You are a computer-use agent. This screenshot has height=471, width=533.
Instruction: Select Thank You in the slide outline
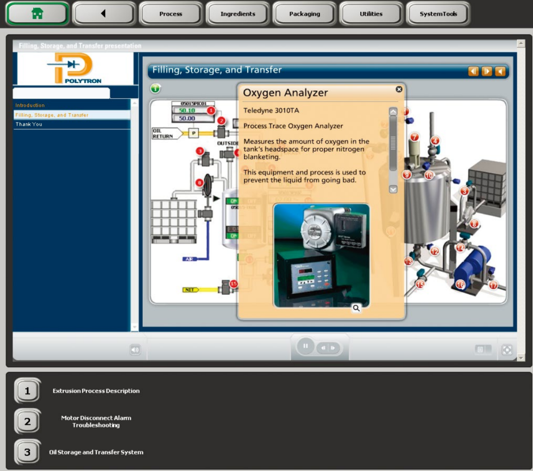tap(72, 124)
